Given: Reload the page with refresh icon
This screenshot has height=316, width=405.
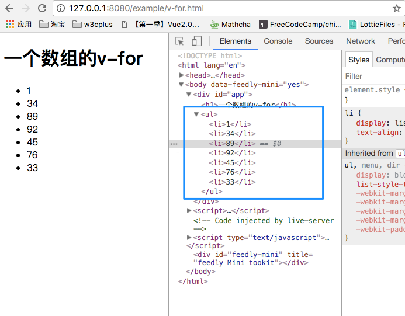Looking at the screenshot, I should 42,8.
